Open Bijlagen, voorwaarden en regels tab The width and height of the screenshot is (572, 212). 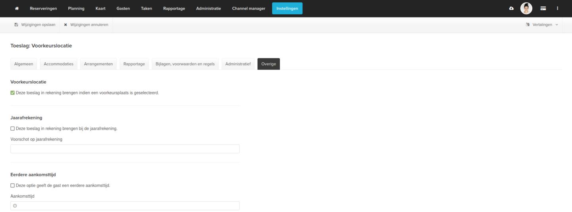(185, 64)
